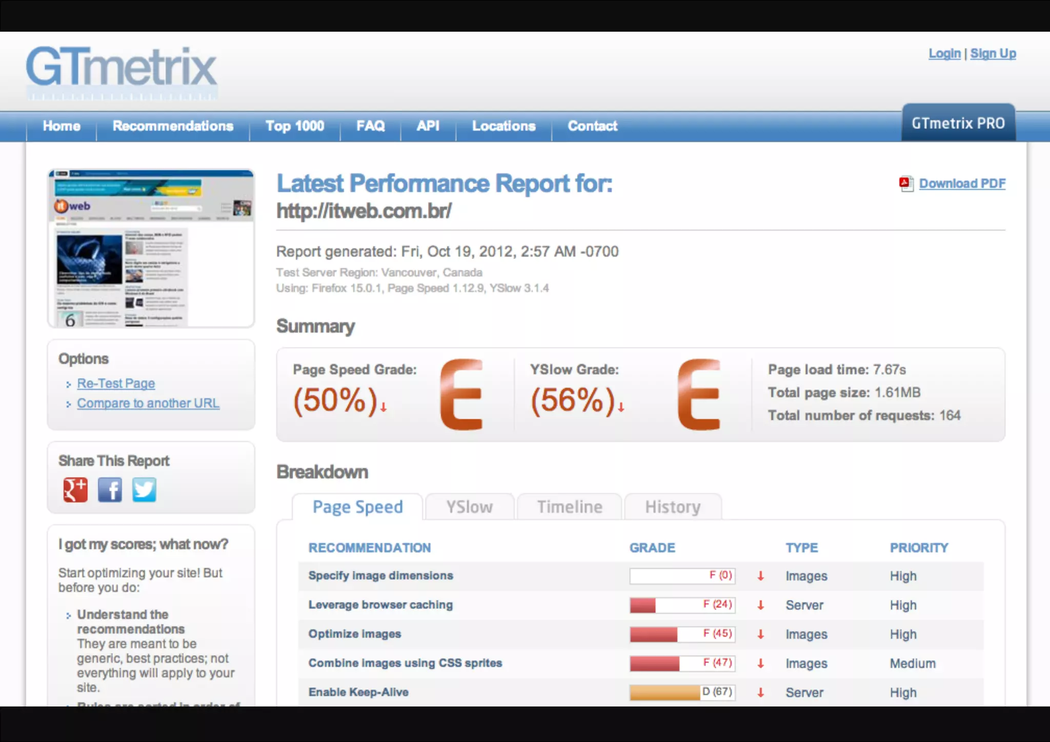Share report via Facebook icon

click(110, 490)
